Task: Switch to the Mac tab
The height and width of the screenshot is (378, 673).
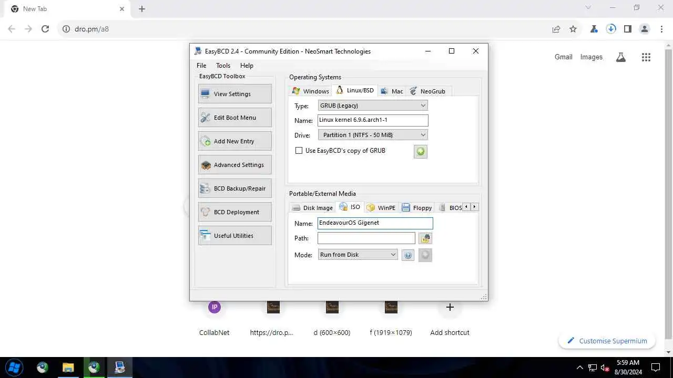Action: point(392,91)
